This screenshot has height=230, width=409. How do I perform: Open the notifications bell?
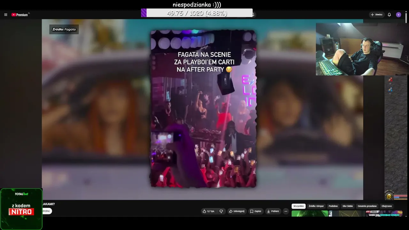tap(389, 15)
